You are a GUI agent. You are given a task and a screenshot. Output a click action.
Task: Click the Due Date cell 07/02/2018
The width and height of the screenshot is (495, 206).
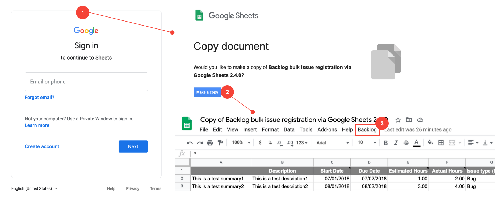click(369, 179)
